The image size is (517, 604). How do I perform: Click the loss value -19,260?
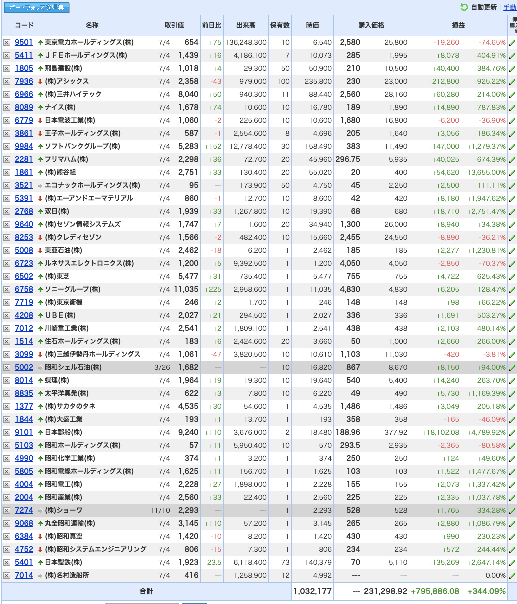447,42
